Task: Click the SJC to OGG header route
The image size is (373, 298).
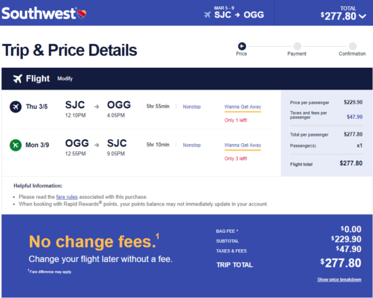Action: click(239, 15)
